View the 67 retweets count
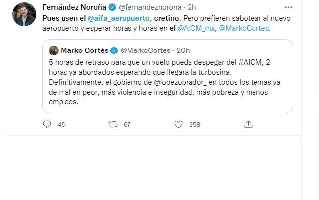The image size is (319, 200). pyautogui.click(x=127, y=125)
